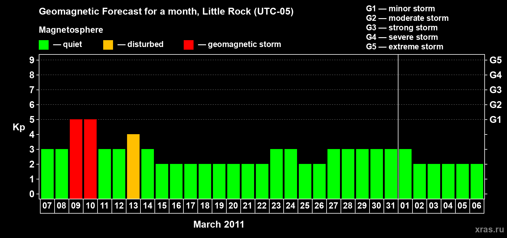This screenshot has height=238, width=507.
Task: Click the date label 21
Action: click(x=248, y=206)
